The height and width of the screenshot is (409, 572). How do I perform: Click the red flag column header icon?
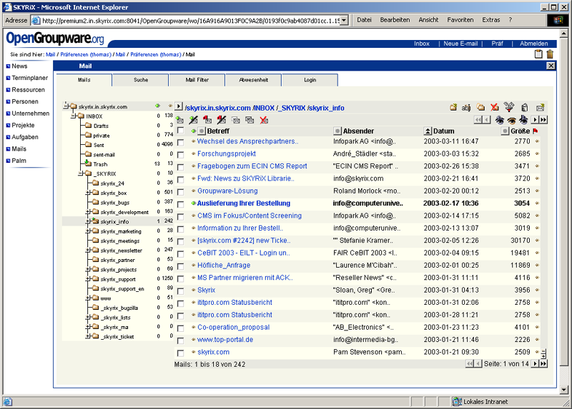[x=535, y=131]
